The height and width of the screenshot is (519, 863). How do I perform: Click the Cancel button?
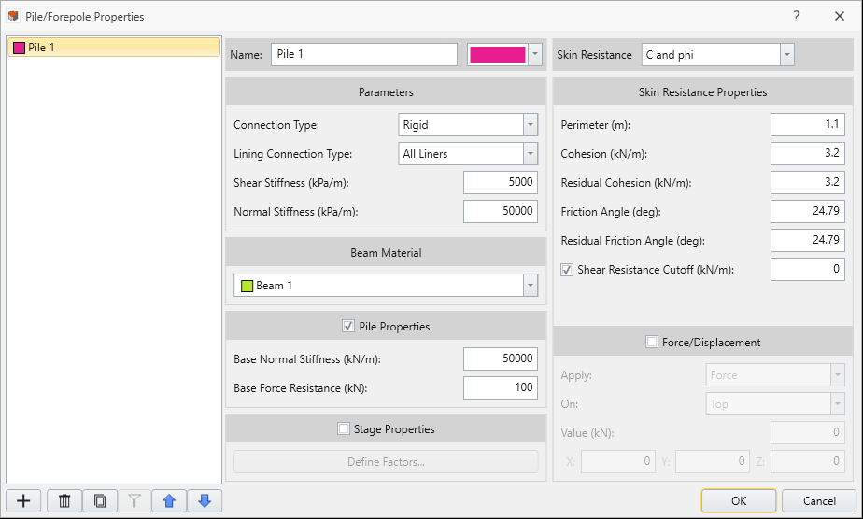click(x=819, y=501)
